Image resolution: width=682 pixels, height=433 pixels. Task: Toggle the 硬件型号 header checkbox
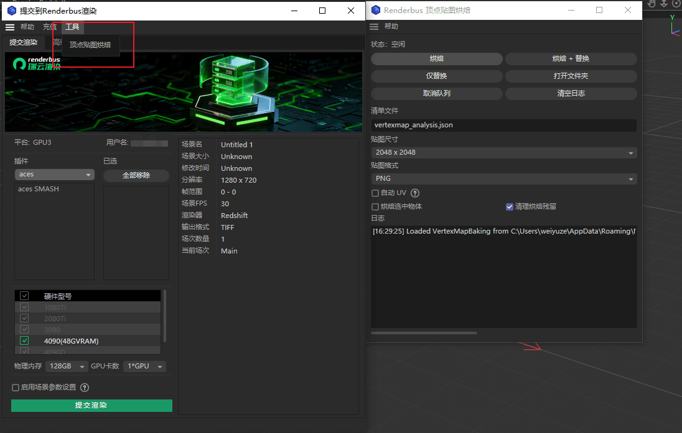click(24, 296)
